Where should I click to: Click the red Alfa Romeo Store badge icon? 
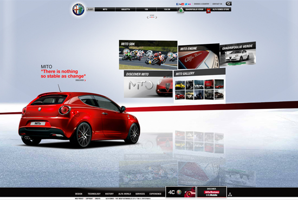pyautogui.click(x=209, y=11)
